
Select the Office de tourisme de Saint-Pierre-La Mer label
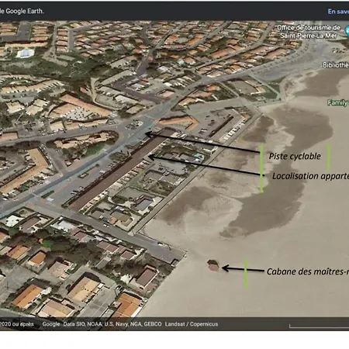309,32
